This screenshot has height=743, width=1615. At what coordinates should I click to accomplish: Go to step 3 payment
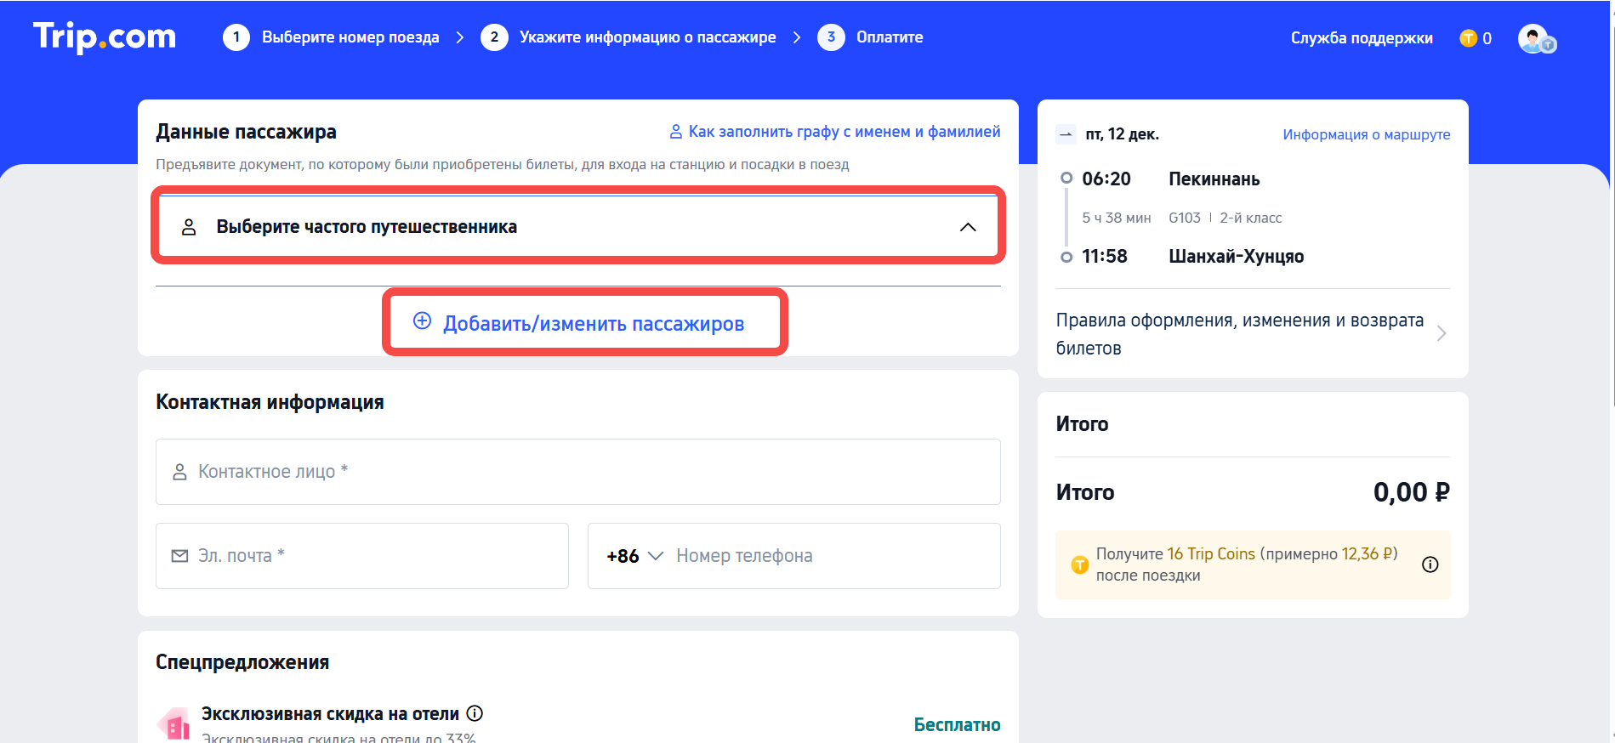tap(870, 37)
